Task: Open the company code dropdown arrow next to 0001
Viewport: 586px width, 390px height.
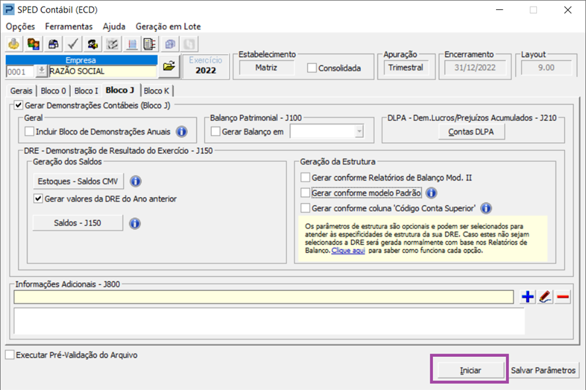Action: (42, 71)
